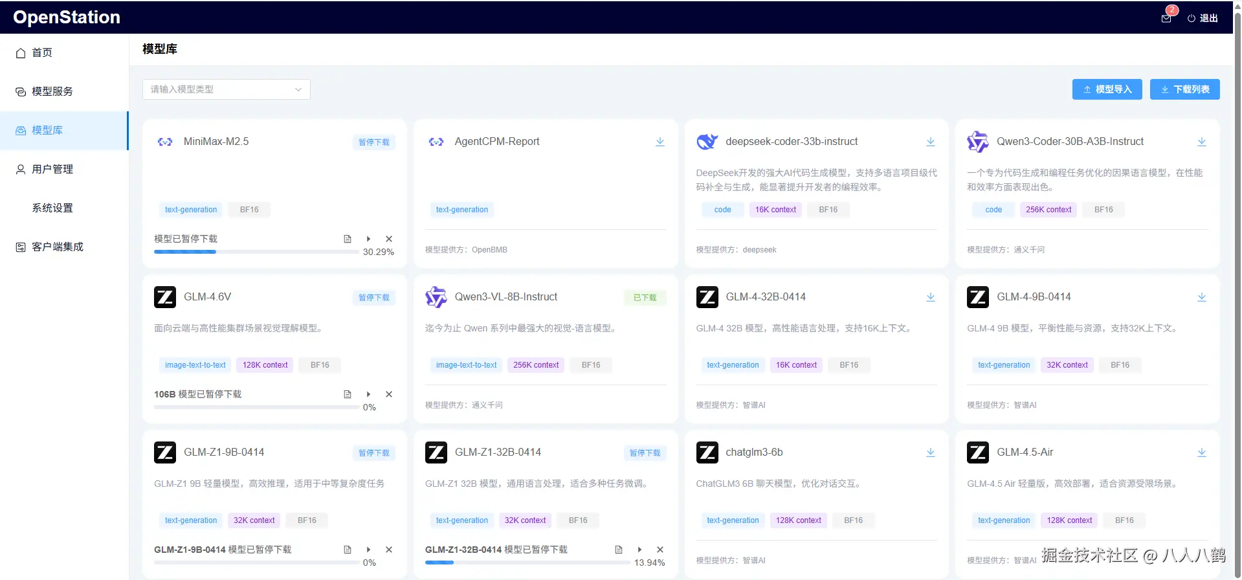Click BF16 tag on GLM-4.5-Air
This screenshot has height=580, width=1242.
[x=1124, y=520]
